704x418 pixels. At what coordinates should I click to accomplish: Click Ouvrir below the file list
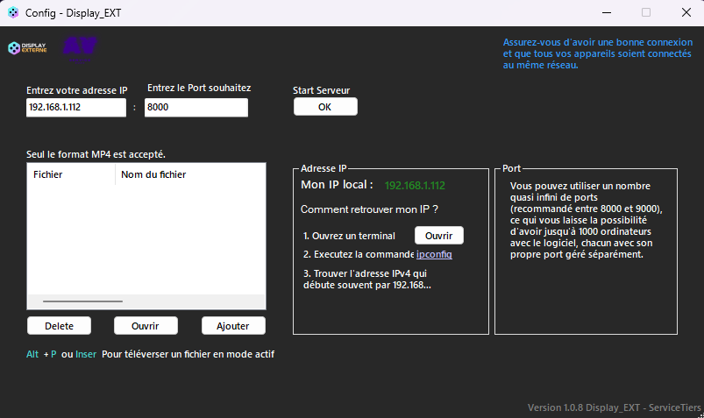tap(146, 325)
